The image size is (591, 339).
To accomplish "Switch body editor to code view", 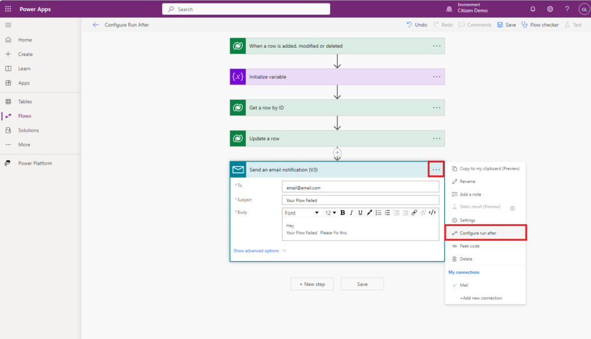I will pos(432,213).
